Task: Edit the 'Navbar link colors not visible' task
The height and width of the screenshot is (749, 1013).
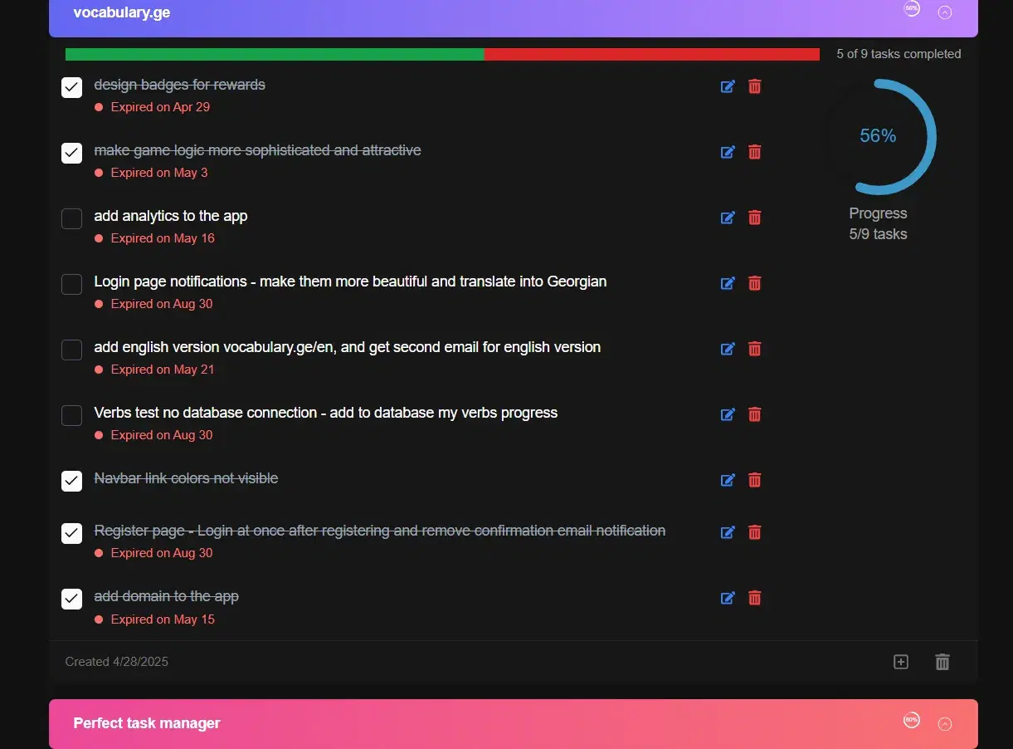Action: pyautogui.click(x=728, y=480)
